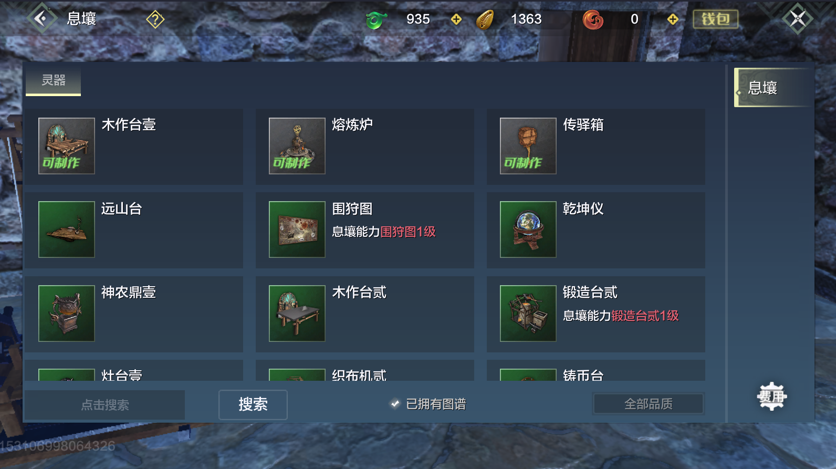Viewport: 836px width, 469px height.
Task: Tap the plus icon next to red currency
Action: 673,19
